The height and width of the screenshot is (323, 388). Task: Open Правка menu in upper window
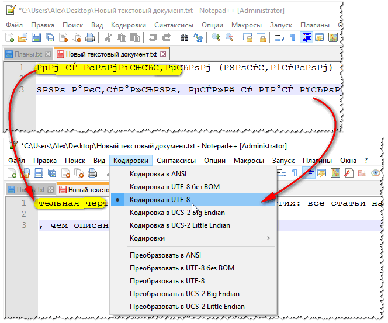point(43,25)
